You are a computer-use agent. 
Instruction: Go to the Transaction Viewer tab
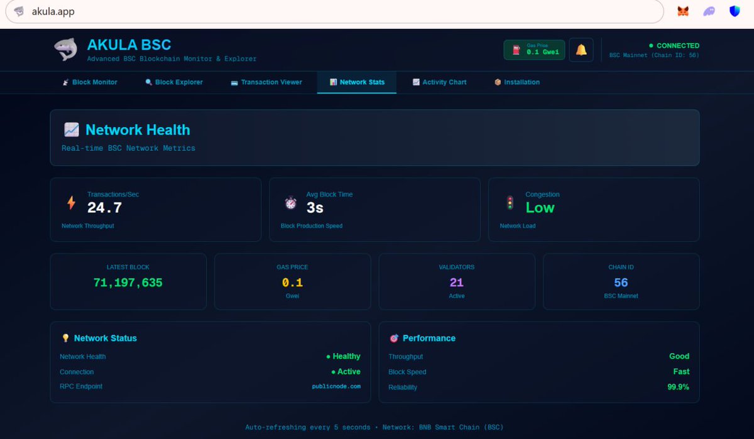point(266,82)
